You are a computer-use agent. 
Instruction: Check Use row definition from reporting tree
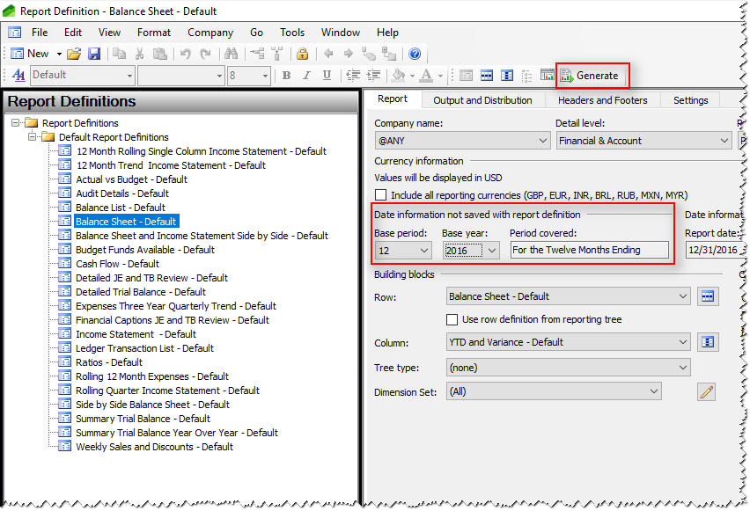[x=452, y=319]
